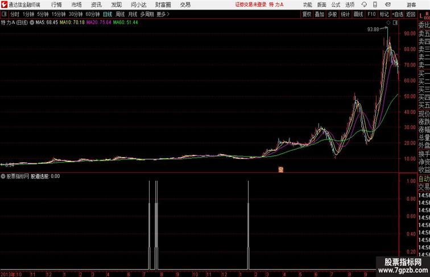430x277 pixels.
Task: Click the diamond icon atop chart
Action: coord(388,23)
